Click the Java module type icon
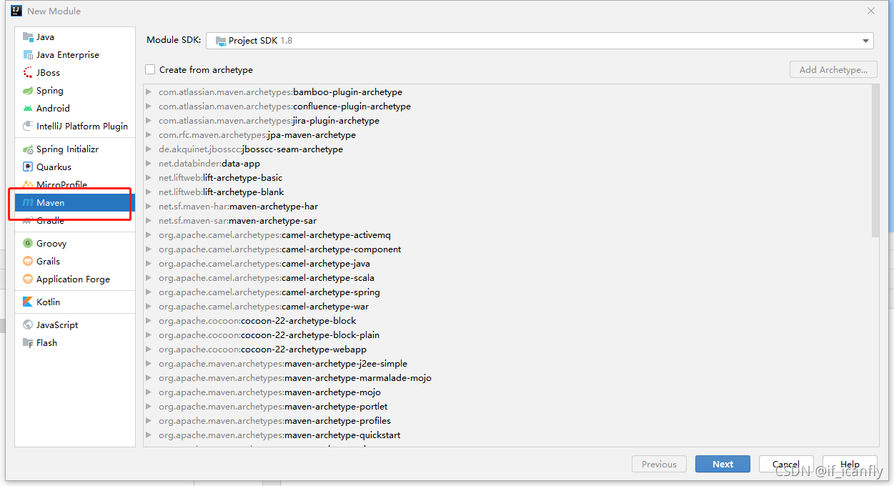The image size is (894, 486). tap(28, 37)
